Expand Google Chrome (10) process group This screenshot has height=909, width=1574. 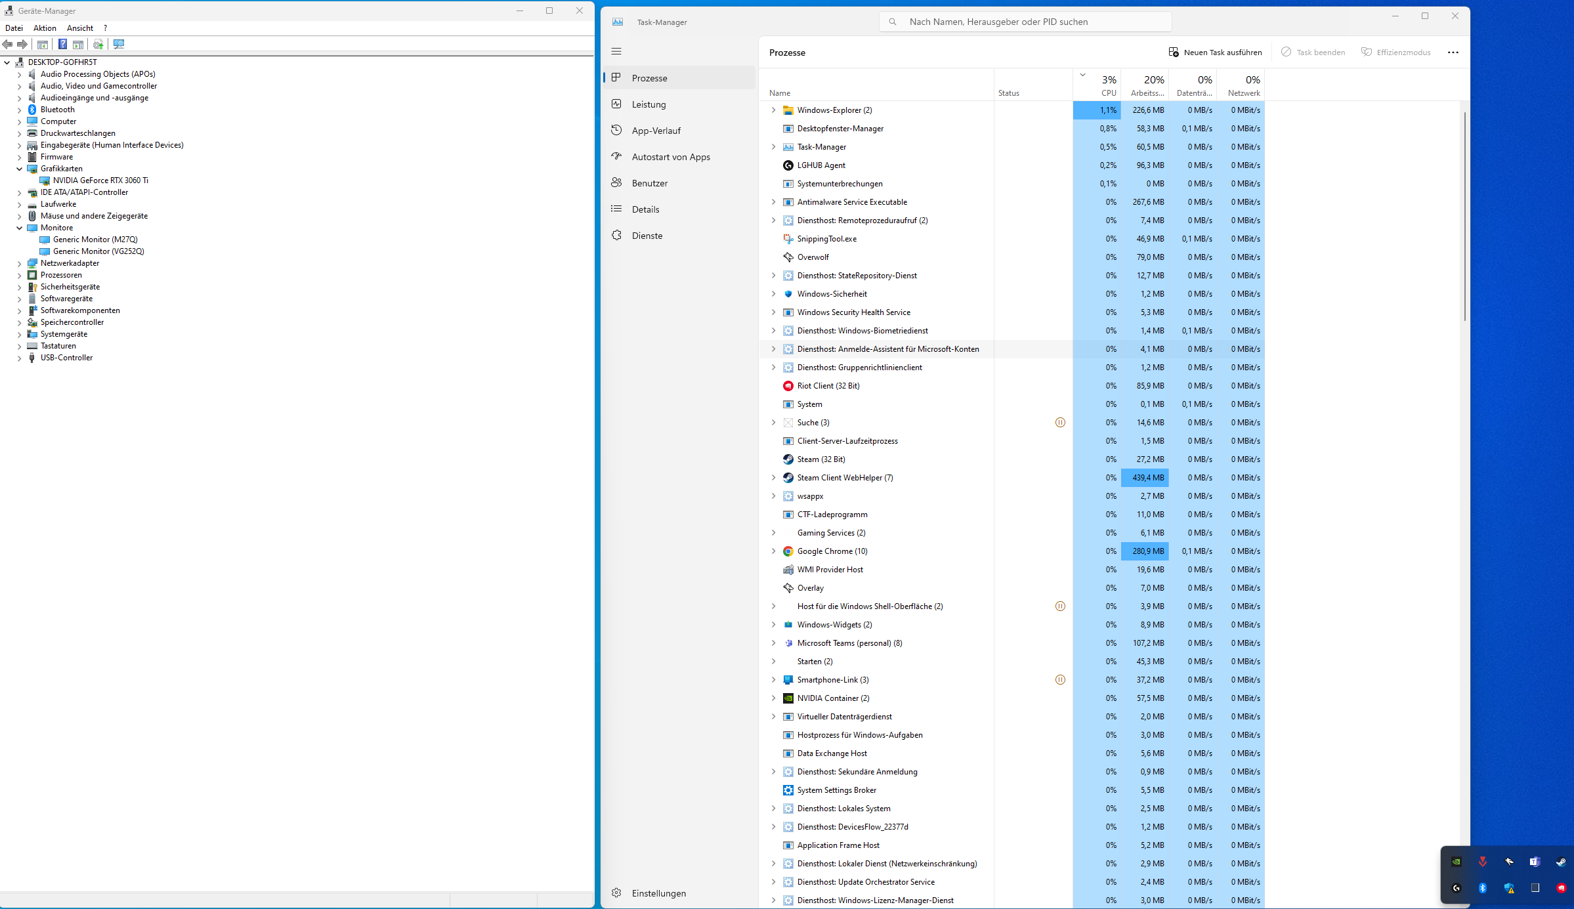[773, 551]
